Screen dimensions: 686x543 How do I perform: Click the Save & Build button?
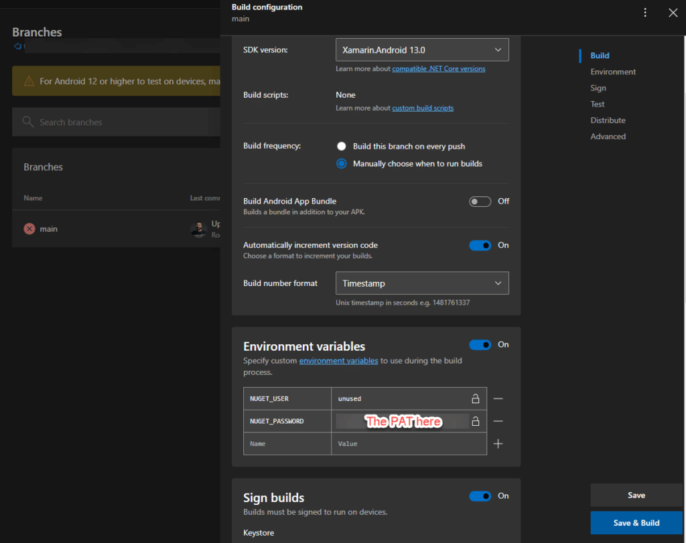[x=636, y=523]
